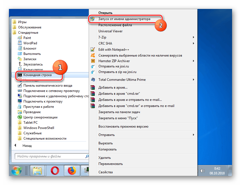
Task: Open Панель математического ввода icon
Action: (20, 86)
